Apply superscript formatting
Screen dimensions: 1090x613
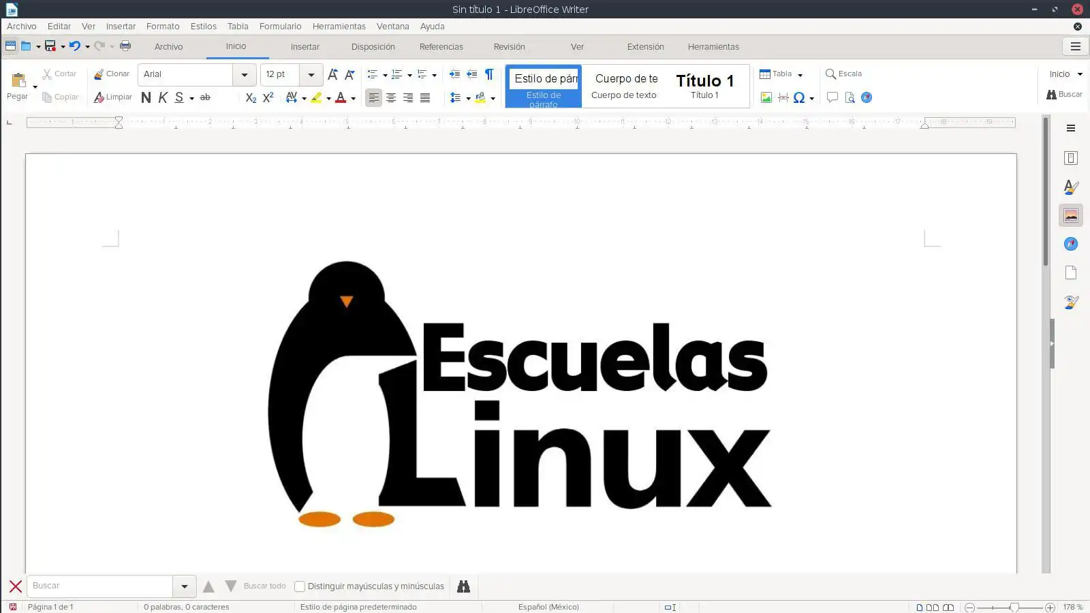(x=268, y=97)
